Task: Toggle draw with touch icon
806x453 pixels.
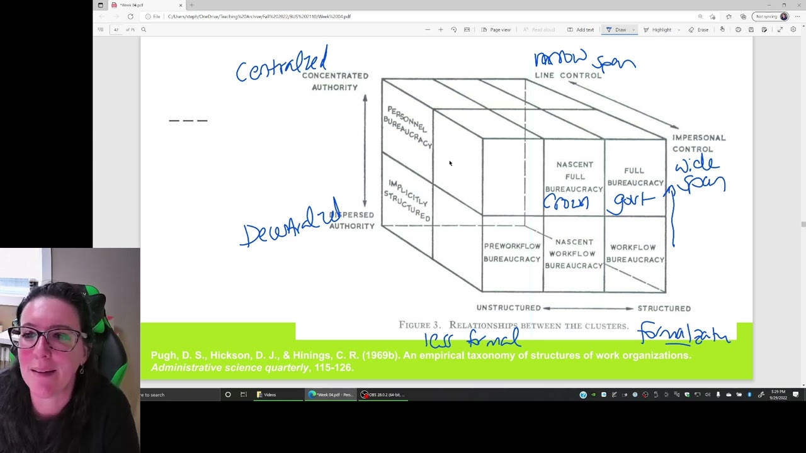Action: (722, 30)
